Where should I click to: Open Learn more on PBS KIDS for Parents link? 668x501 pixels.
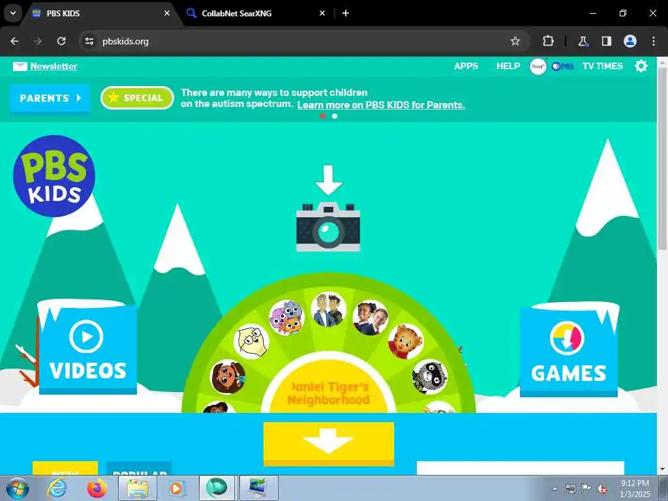pos(381,105)
